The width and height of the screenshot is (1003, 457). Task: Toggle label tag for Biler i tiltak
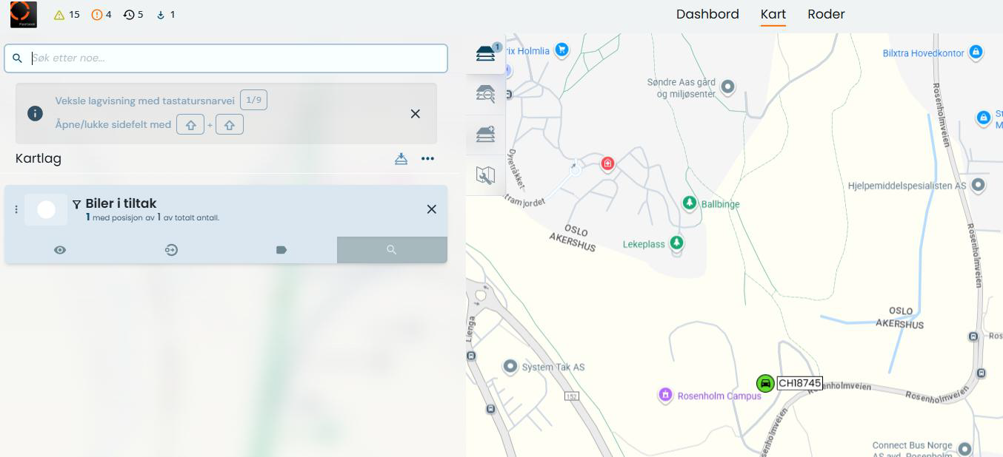click(x=281, y=250)
